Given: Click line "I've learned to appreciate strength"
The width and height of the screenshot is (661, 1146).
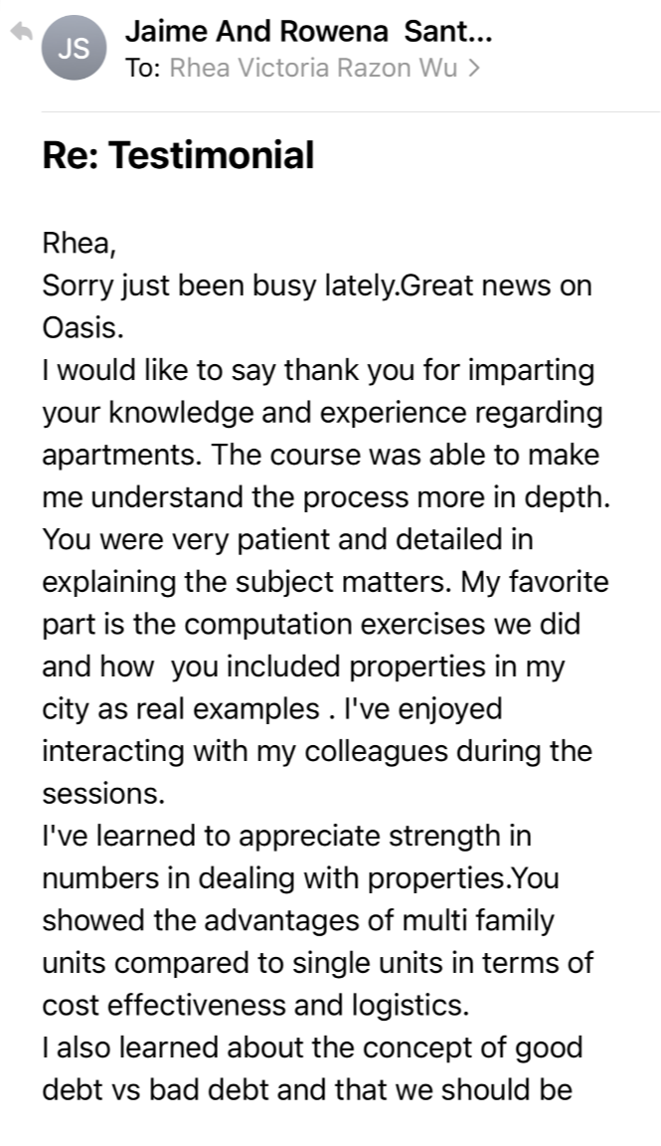Looking at the screenshot, I should [x=286, y=836].
